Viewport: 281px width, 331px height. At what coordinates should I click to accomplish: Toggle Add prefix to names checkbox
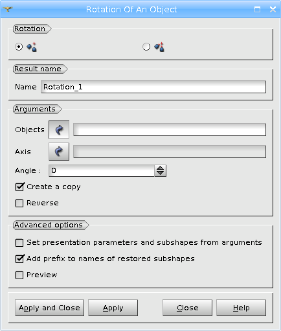[x=19, y=258]
